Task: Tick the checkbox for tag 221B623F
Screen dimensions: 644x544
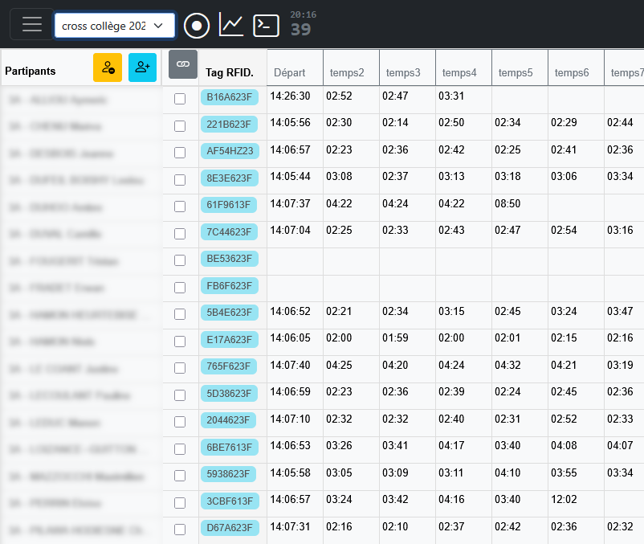Action: [180, 125]
